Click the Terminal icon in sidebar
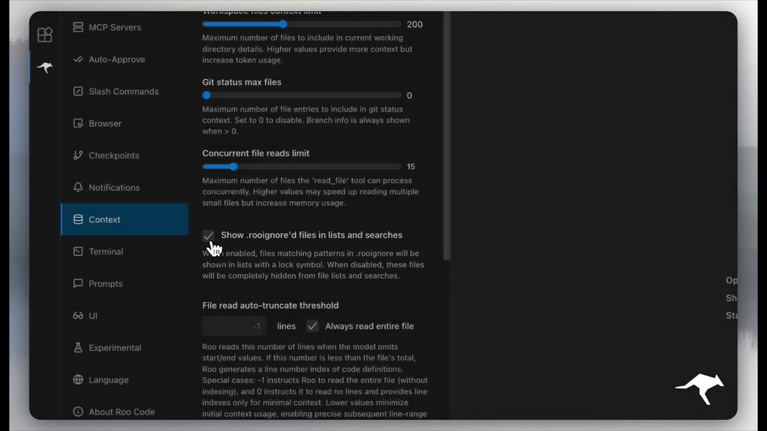Image resolution: width=767 pixels, height=431 pixels. click(78, 251)
